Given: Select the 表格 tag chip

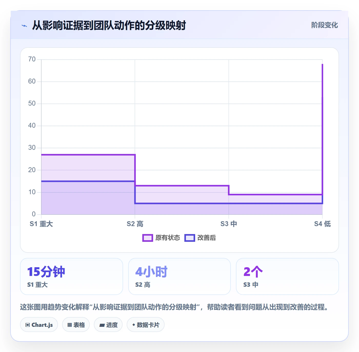Looking at the screenshot, I should click(x=76, y=325).
